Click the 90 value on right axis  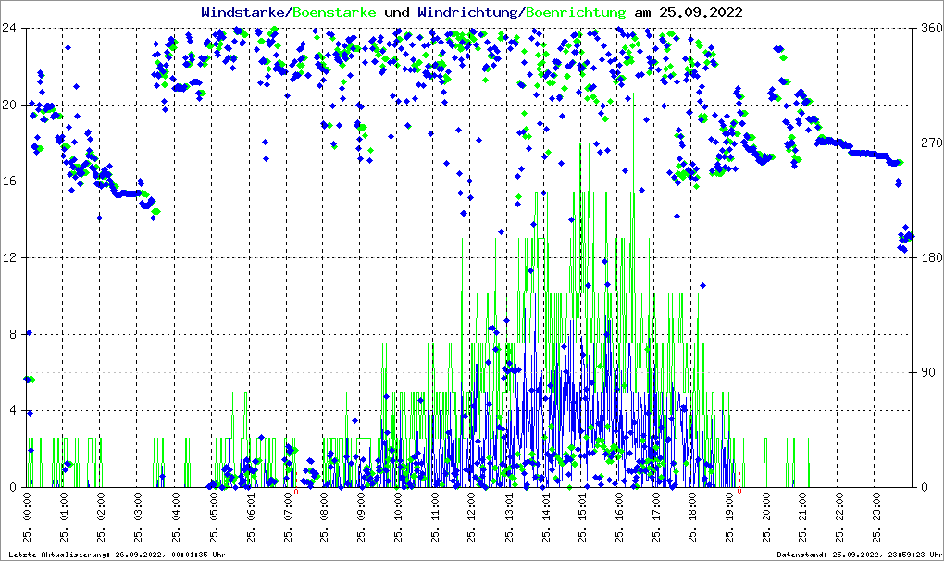[x=928, y=372]
